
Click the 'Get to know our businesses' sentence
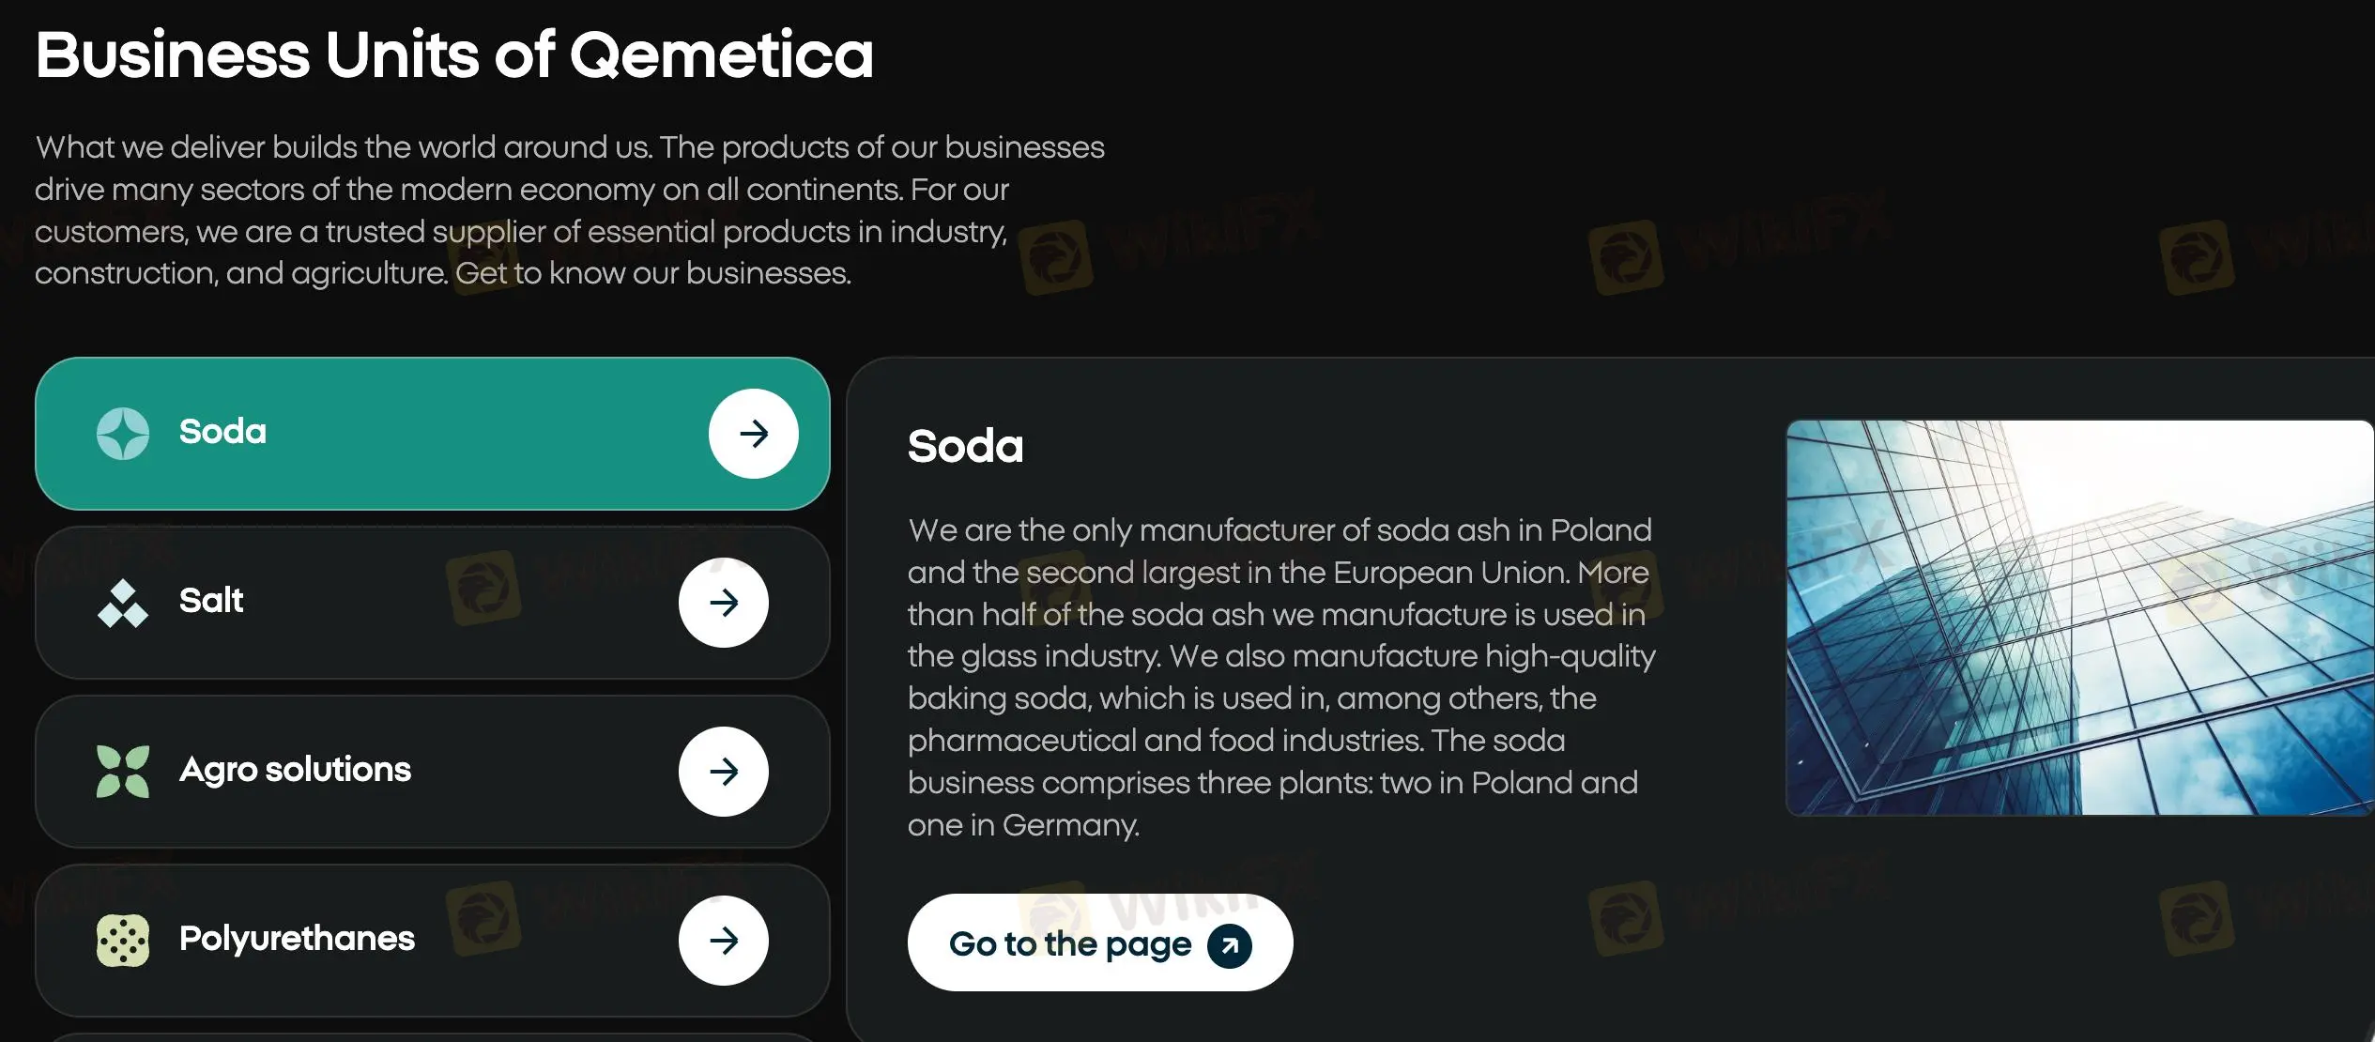pyautogui.click(x=653, y=273)
